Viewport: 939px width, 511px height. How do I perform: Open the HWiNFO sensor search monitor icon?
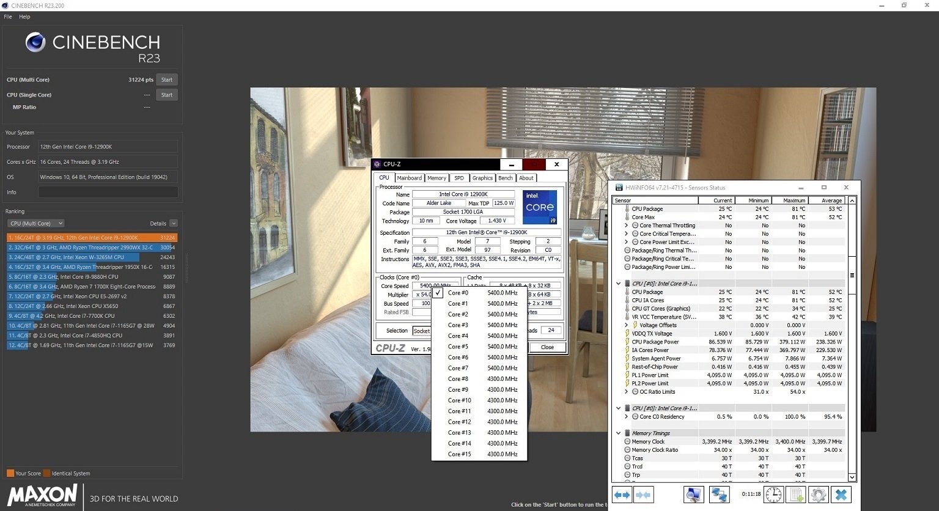coord(694,494)
